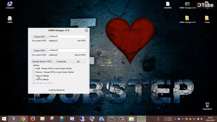This screenshot has width=217, height=122.
Task: Open Mozilla Firefox from the taskbar
Action: coord(33,119)
